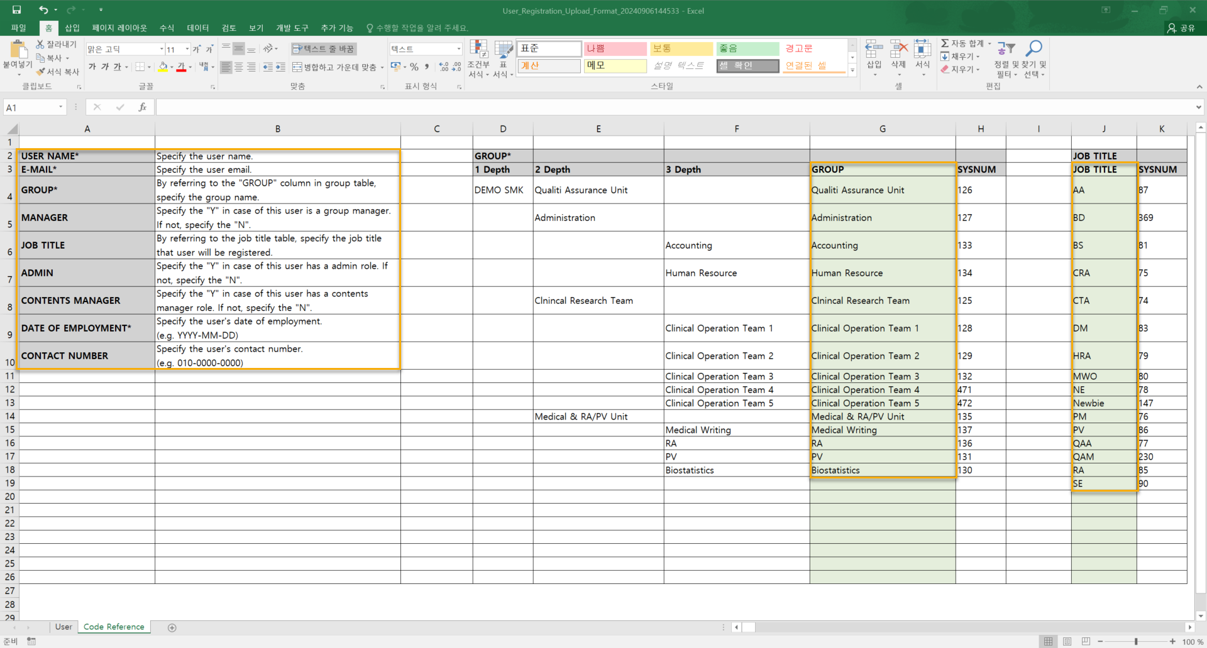Expand the Name Box dropdown arrow
The width and height of the screenshot is (1207, 648).
click(60, 107)
